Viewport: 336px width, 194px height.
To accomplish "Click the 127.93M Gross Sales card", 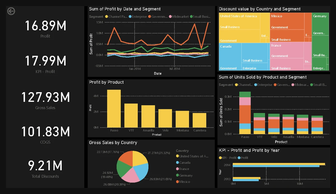I will [x=45, y=100].
